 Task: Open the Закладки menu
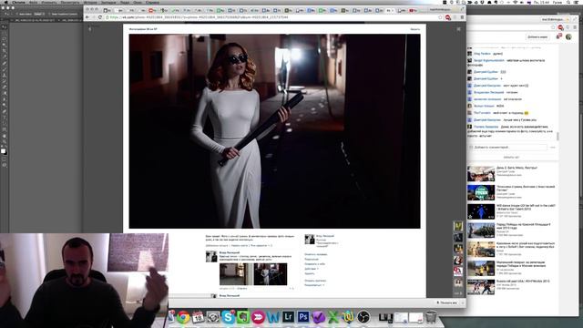108,2
